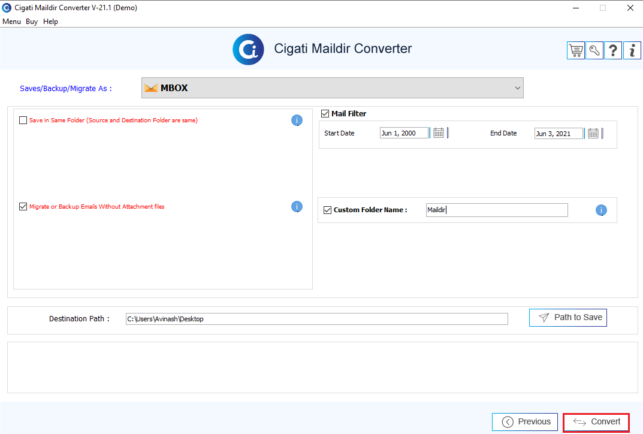Open the Start Date calendar picker
643x434 pixels.
click(x=439, y=133)
